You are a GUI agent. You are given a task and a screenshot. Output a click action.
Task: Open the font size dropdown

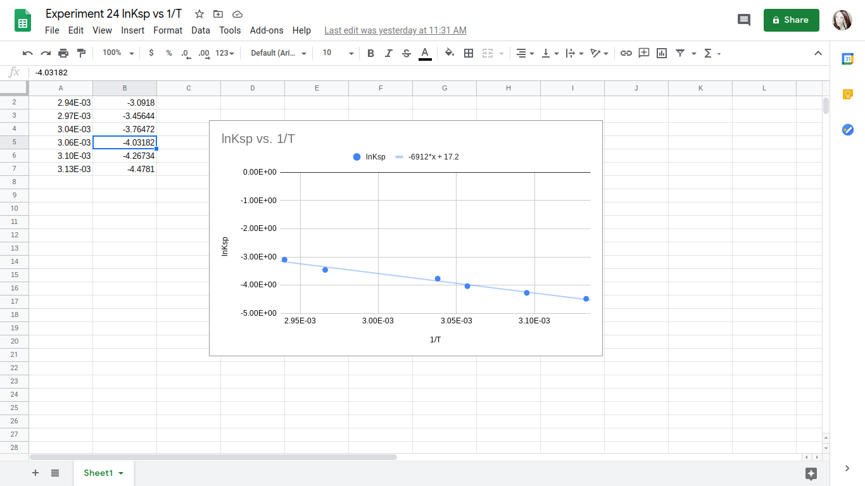coord(336,53)
